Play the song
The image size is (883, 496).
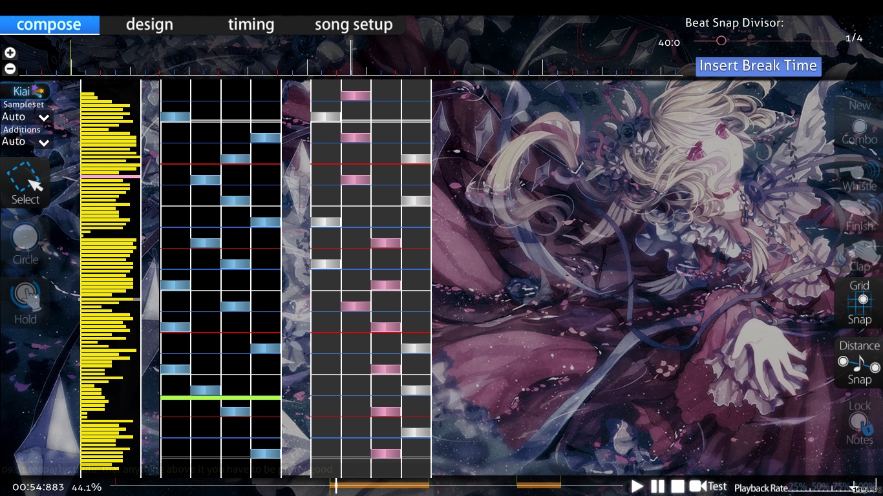tap(637, 486)
